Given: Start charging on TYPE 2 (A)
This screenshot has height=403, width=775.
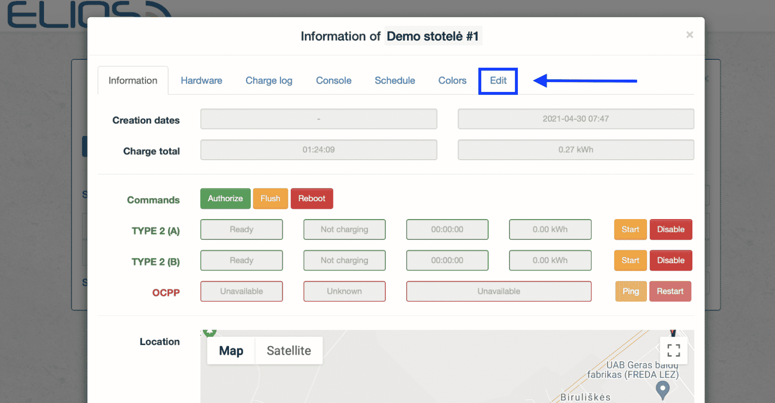Looking at the screenshot, I should click(630, 229).
